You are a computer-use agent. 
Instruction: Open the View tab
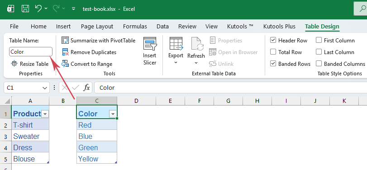click(x=212, y=26)
